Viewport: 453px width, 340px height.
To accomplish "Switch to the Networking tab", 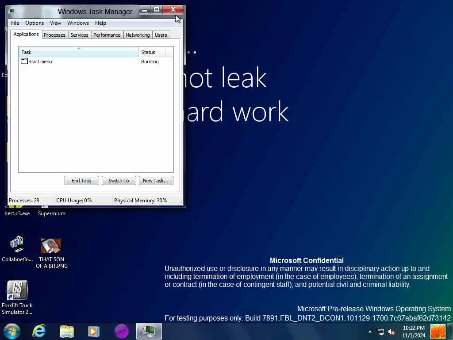I will (138, 35).
